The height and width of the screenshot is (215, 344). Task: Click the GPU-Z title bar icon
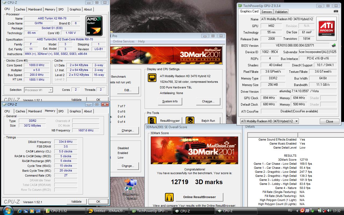click(240, 6)
